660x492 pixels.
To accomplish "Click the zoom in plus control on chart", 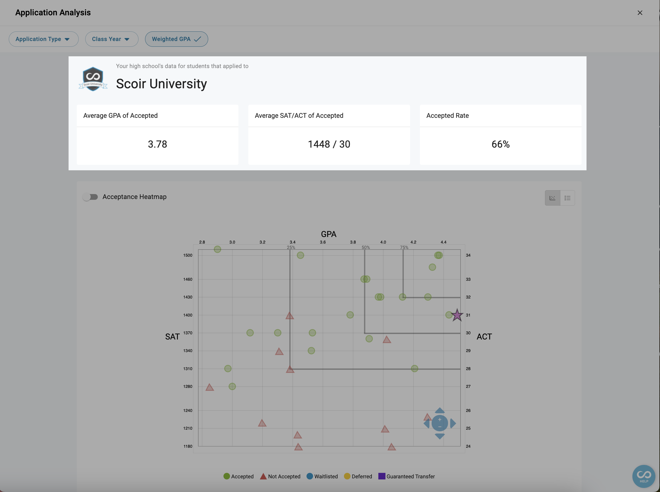I will point(440,419).
